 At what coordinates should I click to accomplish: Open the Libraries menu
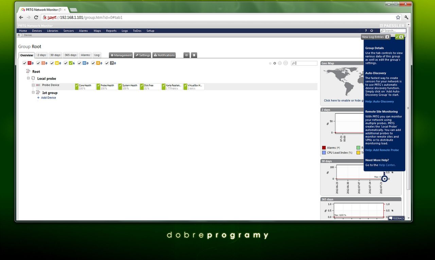click(x=53, y=31)
